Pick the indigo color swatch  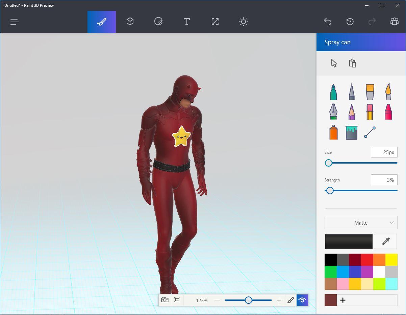(355, 272)
